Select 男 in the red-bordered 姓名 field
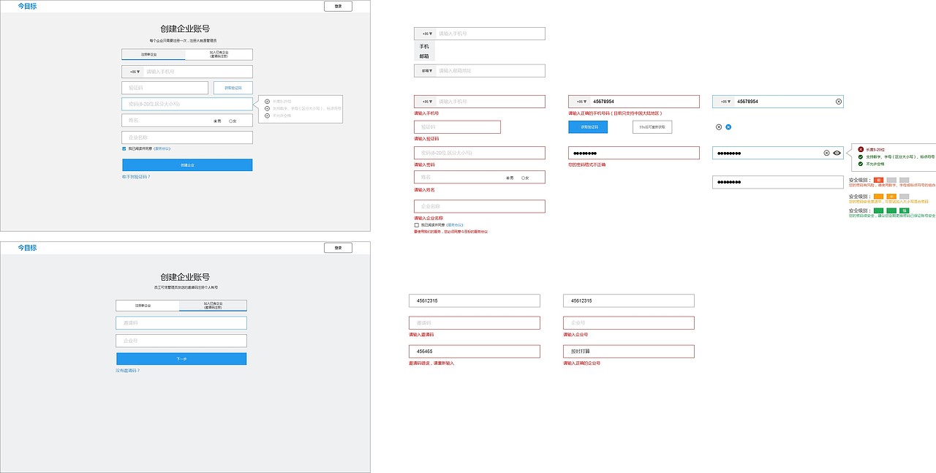 pyautogui.click(x=509, y=178)
